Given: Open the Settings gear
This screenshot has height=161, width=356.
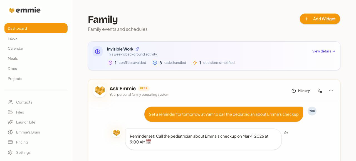Looking at the screenshot, I should click(x=10, y=152).
